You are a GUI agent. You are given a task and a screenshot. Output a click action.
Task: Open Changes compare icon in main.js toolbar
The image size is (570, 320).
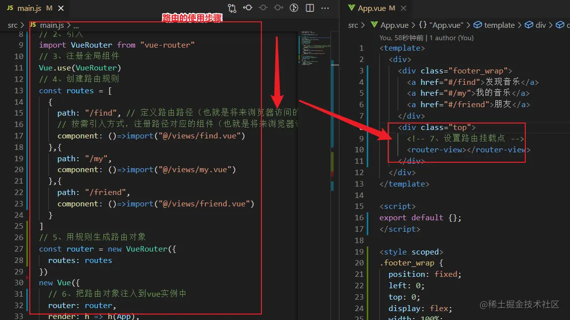click(232, 8)
